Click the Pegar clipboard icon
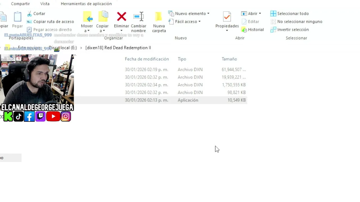360x202 pixels. pos(17,17)
